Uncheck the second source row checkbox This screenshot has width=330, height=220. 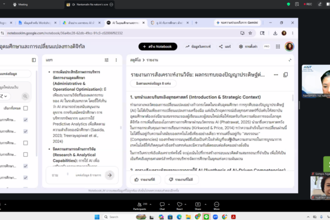[x=25, y=131]
